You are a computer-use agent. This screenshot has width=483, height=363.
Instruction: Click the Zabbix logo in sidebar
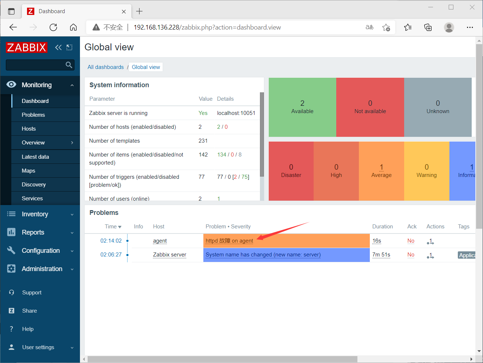click(x=26, y=47)
